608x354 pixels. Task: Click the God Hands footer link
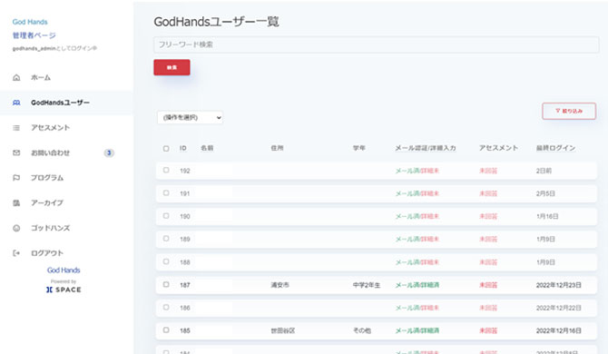click(64, 270)
